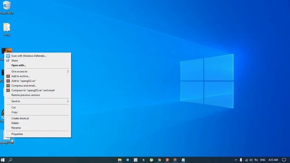Open the blue Telegram-style taskbar icon

pyautogui.click(x=128, y=160)
